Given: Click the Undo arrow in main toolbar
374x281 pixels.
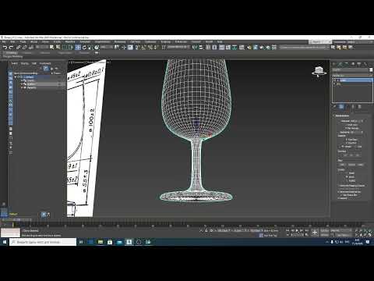Looking at the screenshot, I should 5,48.
